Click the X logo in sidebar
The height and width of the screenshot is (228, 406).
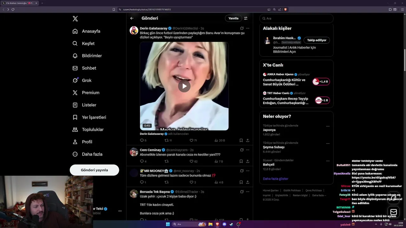coord(75,19)
